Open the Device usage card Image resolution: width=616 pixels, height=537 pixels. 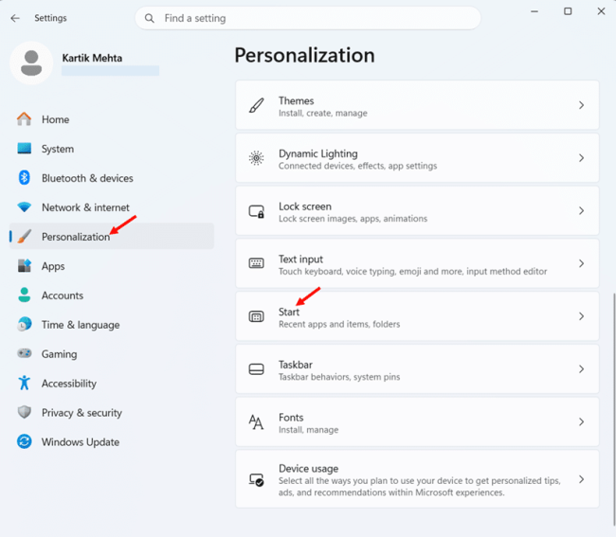[x=417, y=479]
